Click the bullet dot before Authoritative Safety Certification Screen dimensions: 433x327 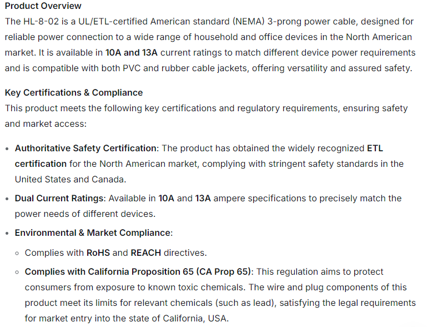[7, 149]
